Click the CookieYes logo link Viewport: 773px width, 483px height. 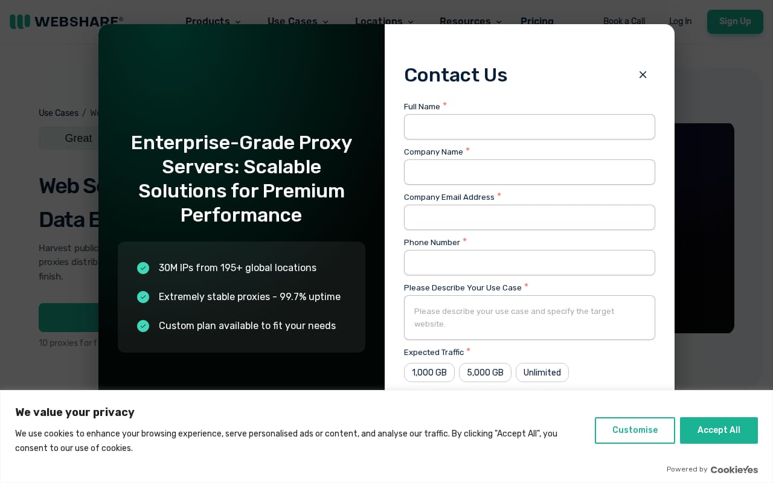(x=734, y=470)
